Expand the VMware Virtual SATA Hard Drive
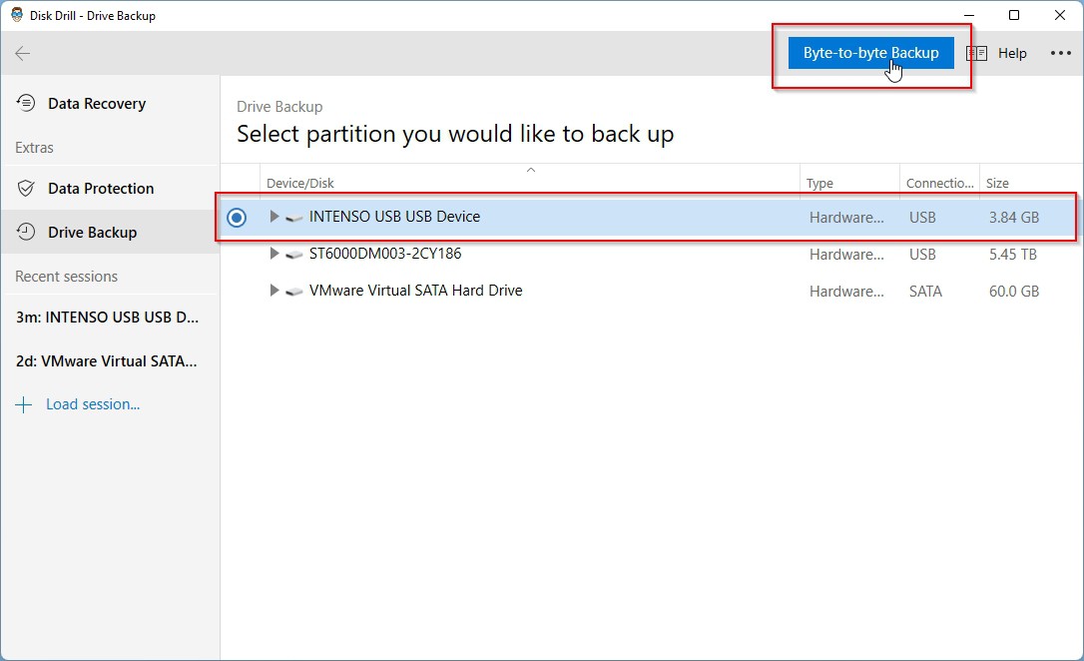1084x661 pixels. [x=274, y=291]
